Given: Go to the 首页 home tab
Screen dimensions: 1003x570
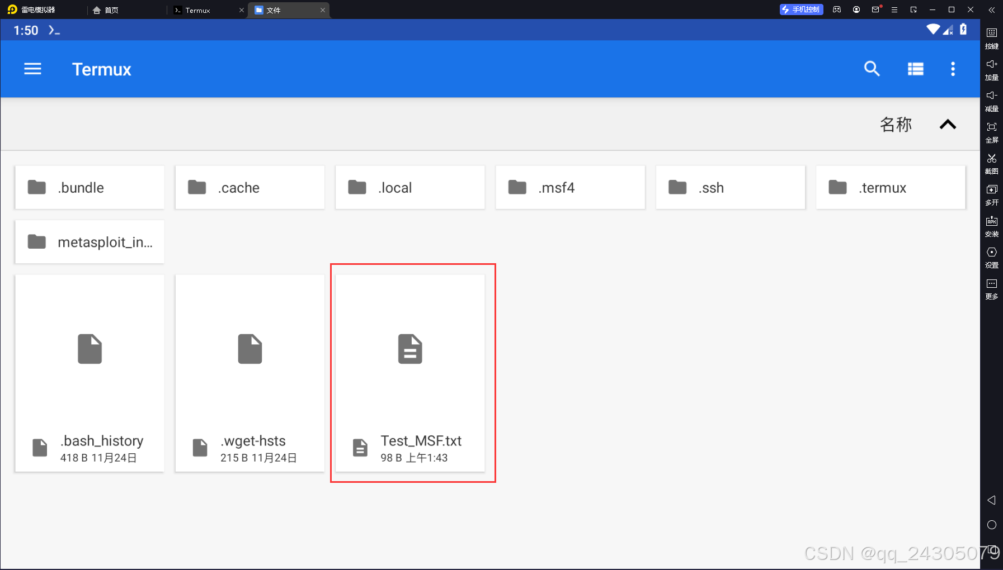Looking at the screenshot, I should coord(106,10).
